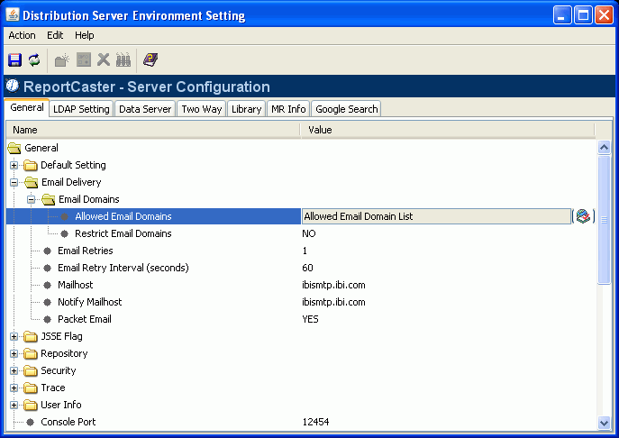Click the scroll up arrow
The image size is (619, 438).
604,147
